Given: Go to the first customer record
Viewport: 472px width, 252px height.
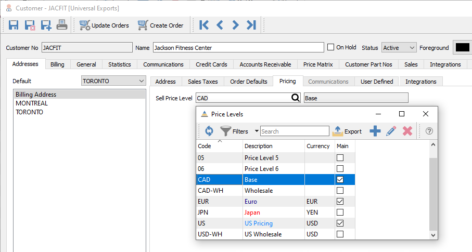Looking at the screenshot, I should tap(204, 25).
